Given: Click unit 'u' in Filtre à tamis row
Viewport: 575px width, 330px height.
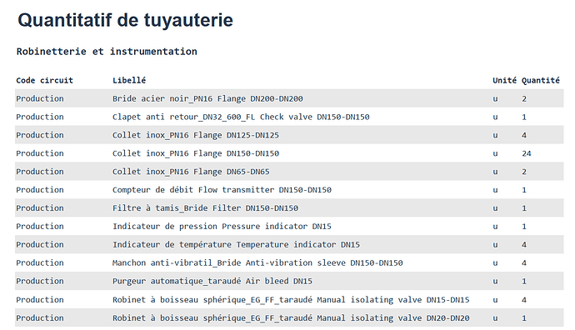Looking at the screenshot, I should [496, 208].
